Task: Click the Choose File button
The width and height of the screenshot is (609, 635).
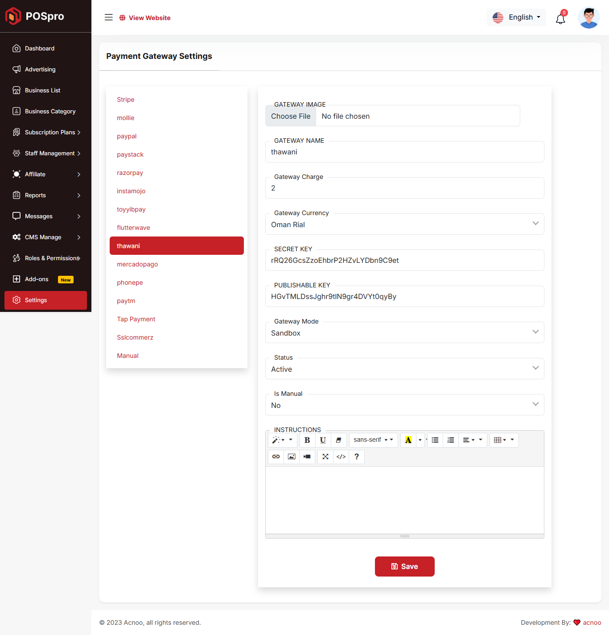Action: click(291, 116)
